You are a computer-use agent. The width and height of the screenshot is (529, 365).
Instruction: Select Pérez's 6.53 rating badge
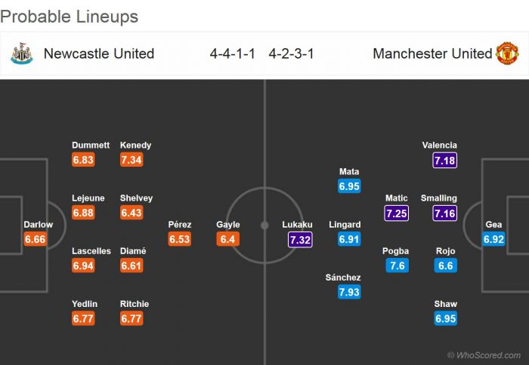tap(180, 239)
